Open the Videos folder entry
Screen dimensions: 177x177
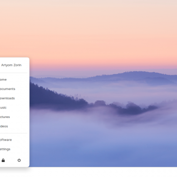4,126
